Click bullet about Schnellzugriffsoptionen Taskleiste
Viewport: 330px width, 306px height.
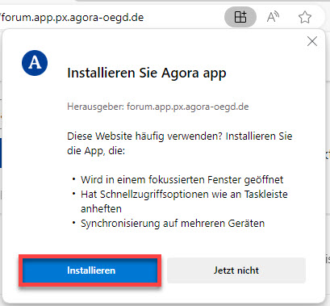pyautogui.click(x=184, y=195)
